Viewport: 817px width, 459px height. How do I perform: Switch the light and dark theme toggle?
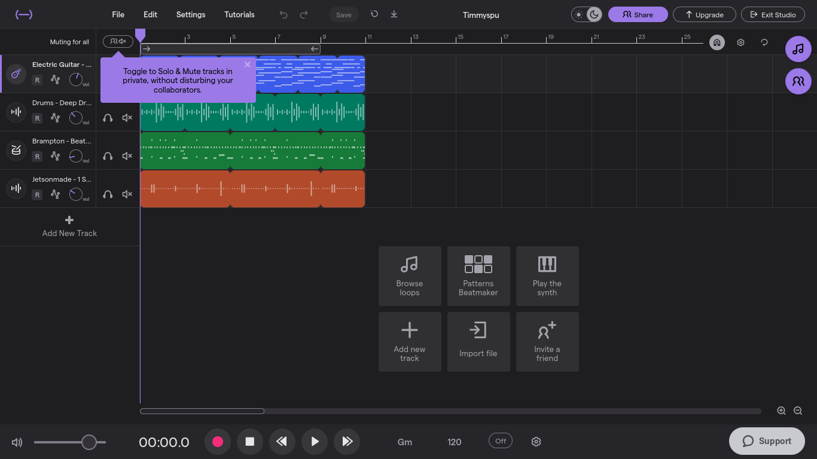click(x=587, y=14)
